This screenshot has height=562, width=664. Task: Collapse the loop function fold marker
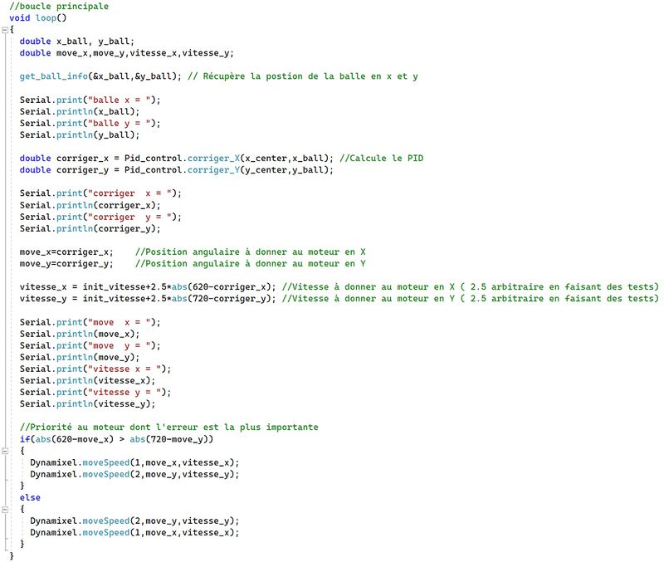(x=6, y=29)
